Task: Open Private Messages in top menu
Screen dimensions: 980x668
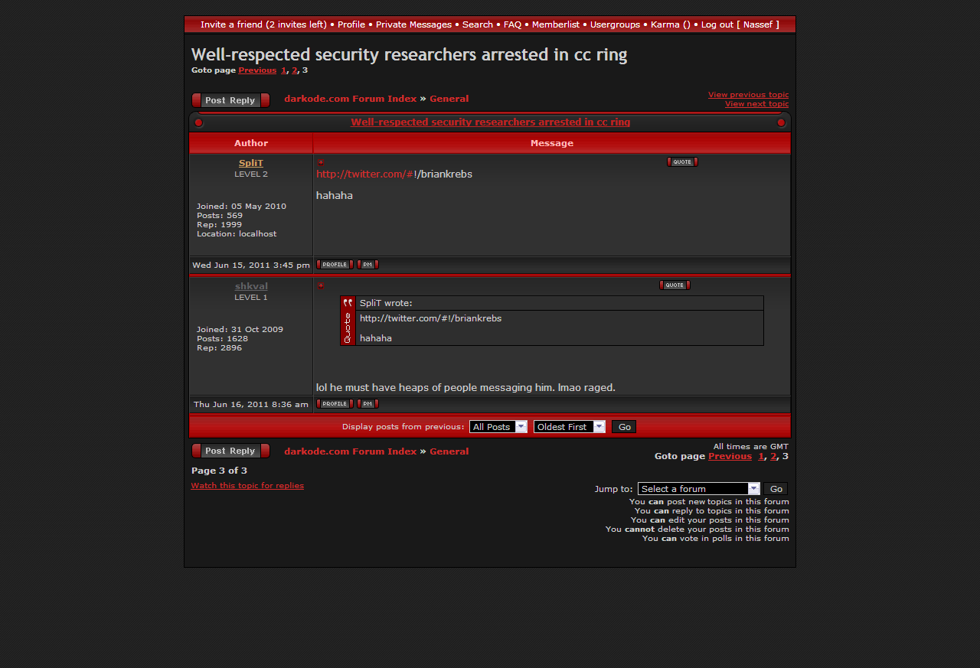Action: (x=413, y=24)
